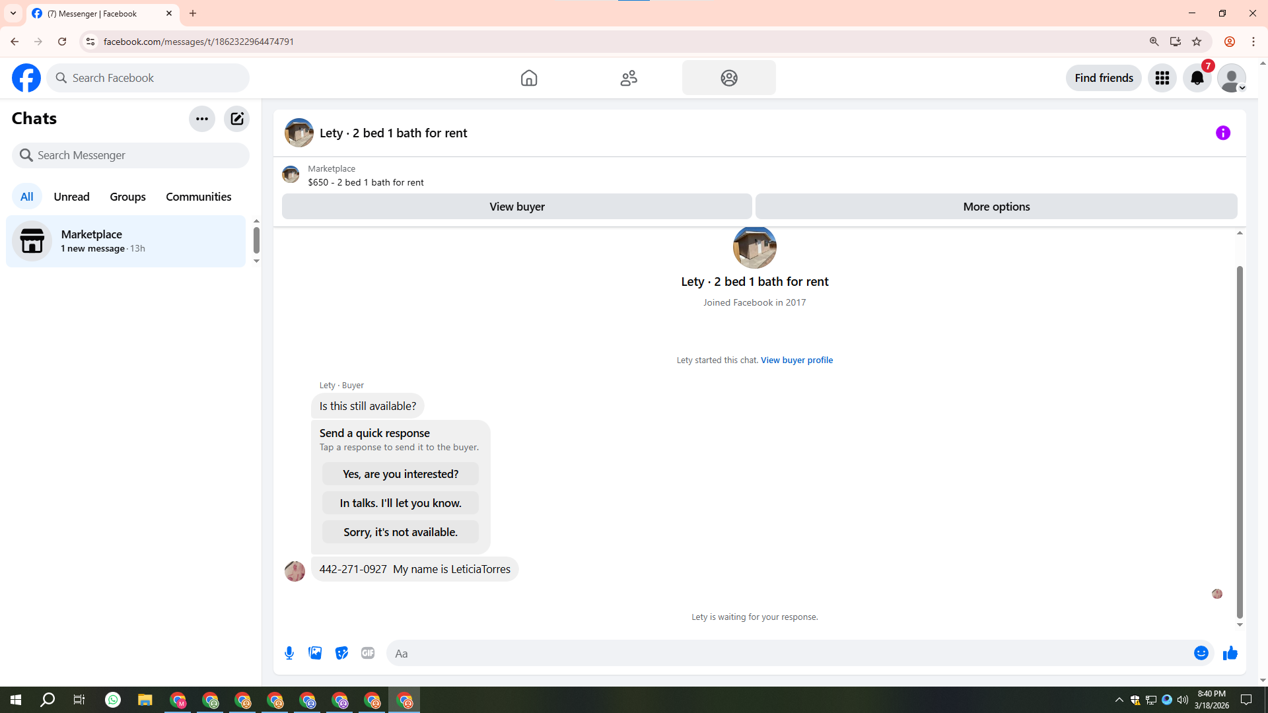The image size is (1268, 713).
Task: Open the GIF picker icon
Action: 368,653
